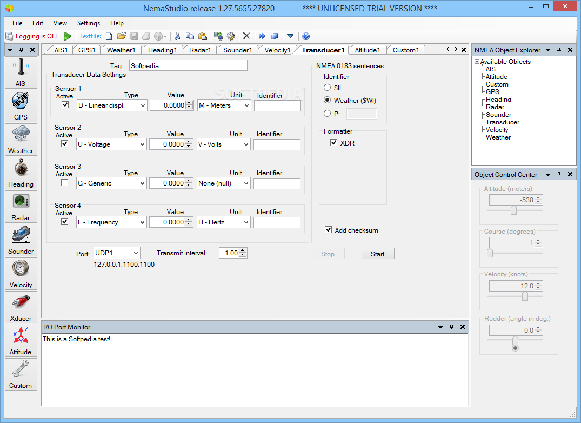This screenshot has width=581, height=423.
Task: Open the File menu
Action: 17,23
